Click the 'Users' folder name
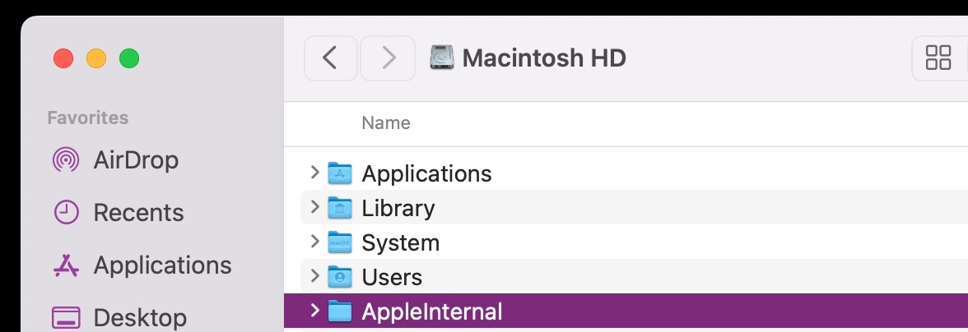This screenshot has height=332, width=968. click(392, 277)
